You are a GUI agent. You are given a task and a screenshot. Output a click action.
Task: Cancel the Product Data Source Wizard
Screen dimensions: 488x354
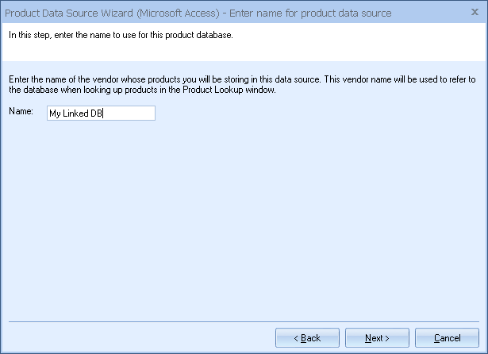(448, 338)
